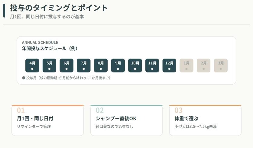Select the 7月 month tile

84,66
